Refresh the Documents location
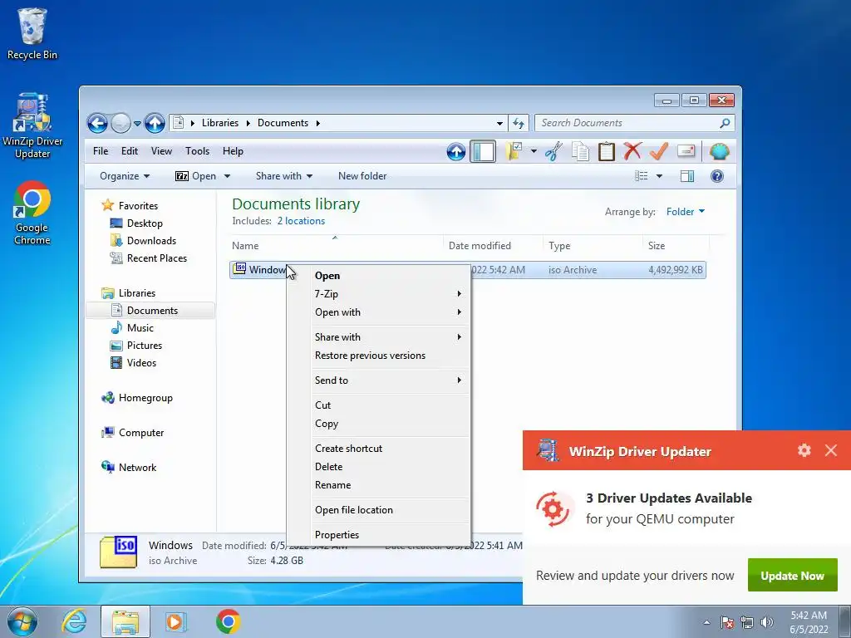The width and height of the screenshot is (851, 638). point(519,123)
